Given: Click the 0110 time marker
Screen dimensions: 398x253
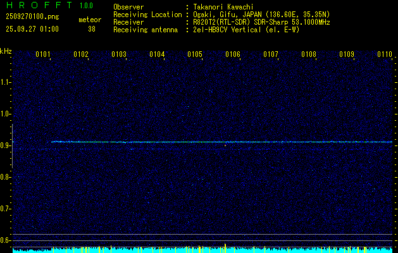Looking at the screenshot, I should (x=385, y=54).
